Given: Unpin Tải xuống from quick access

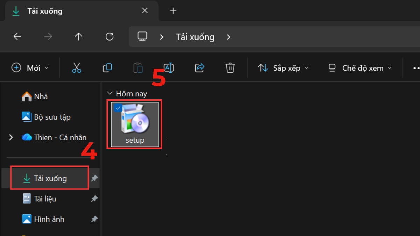Looking at the screenshot, I should [x=94, y=178].
